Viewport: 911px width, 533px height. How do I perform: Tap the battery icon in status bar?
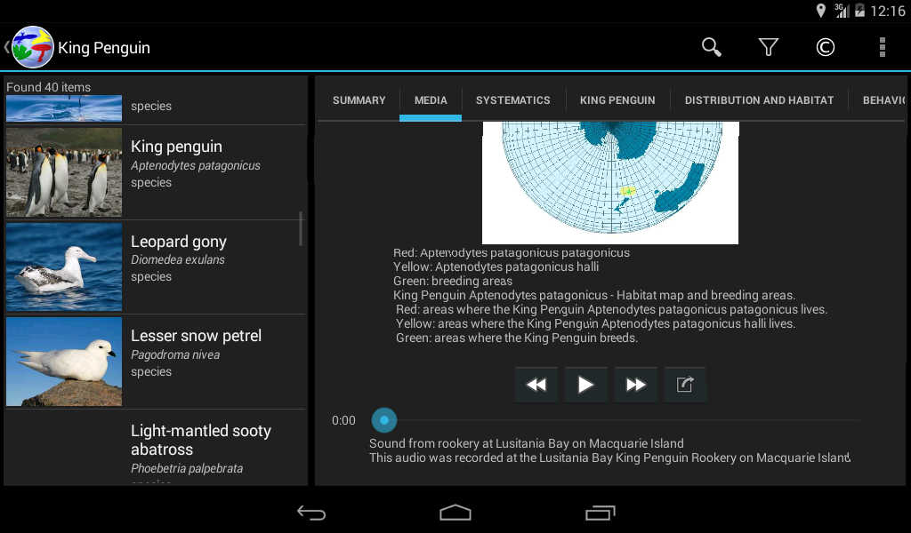[859, 11]
